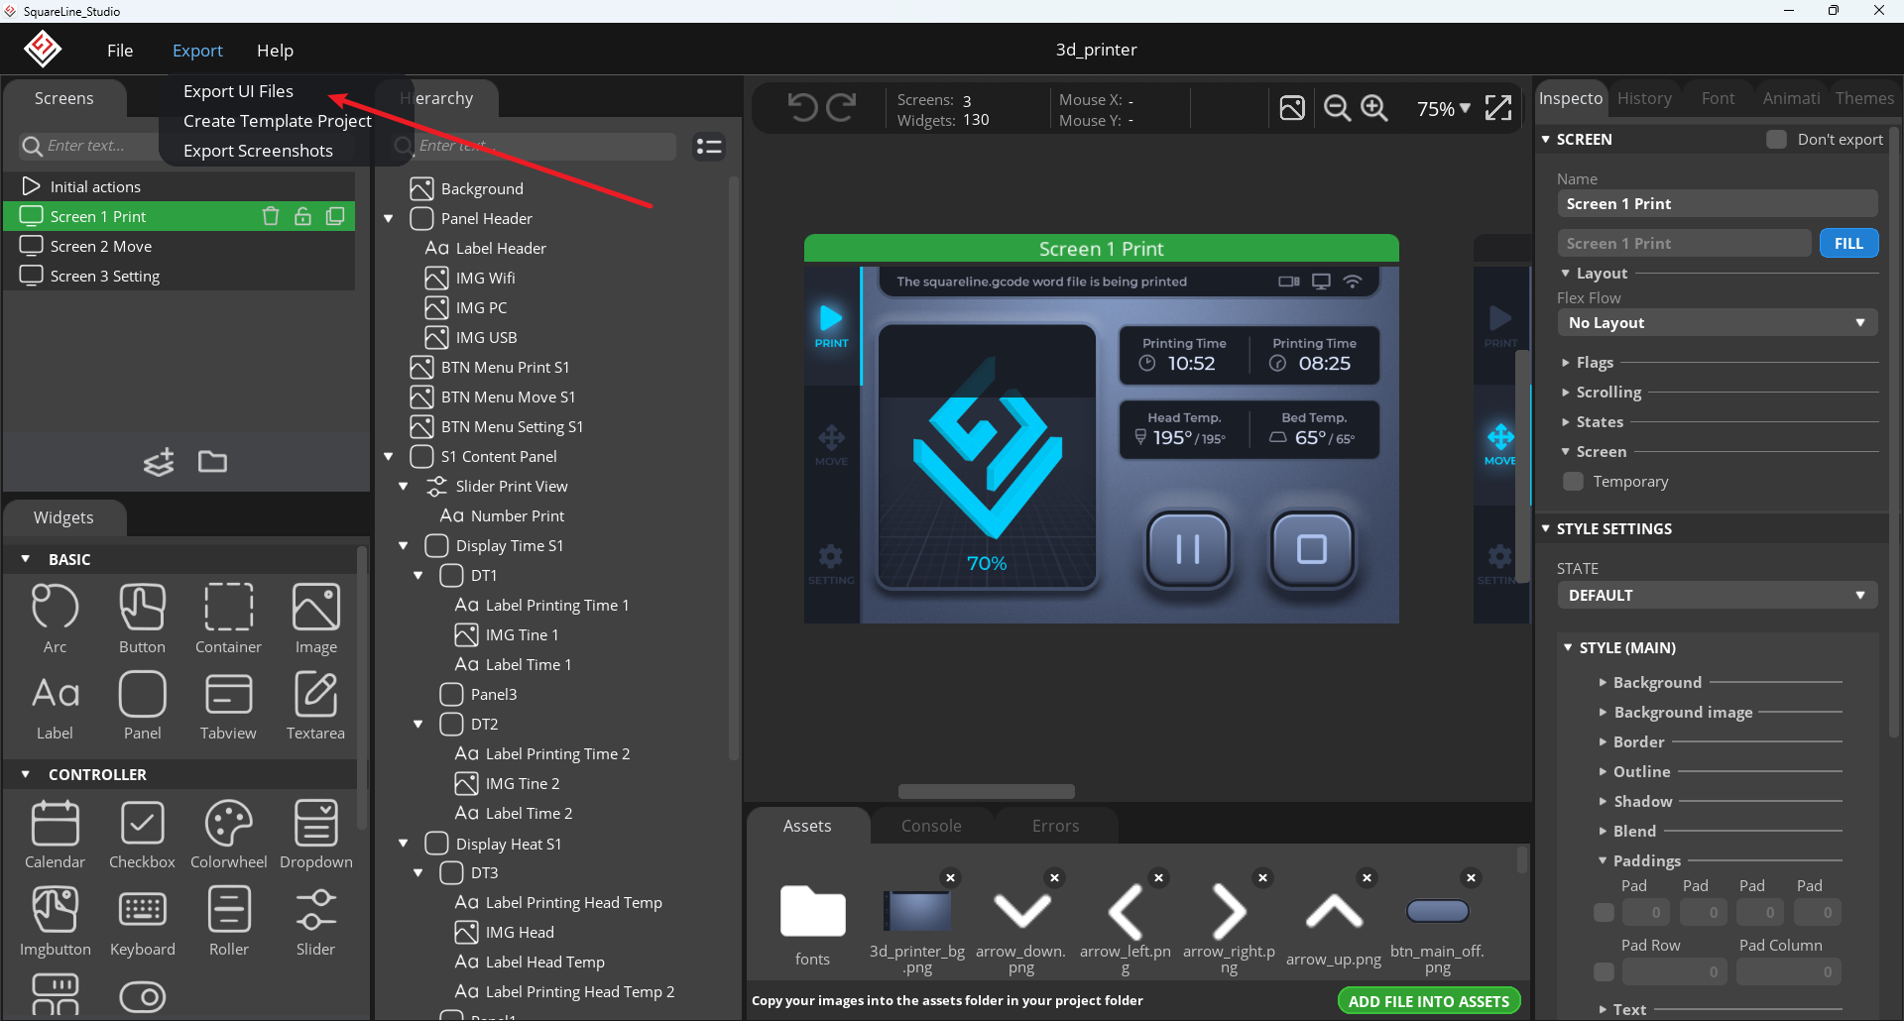This screenshot has width=1904, height=1021.
Task: Select the Button widget
Action: pos(143,620)
